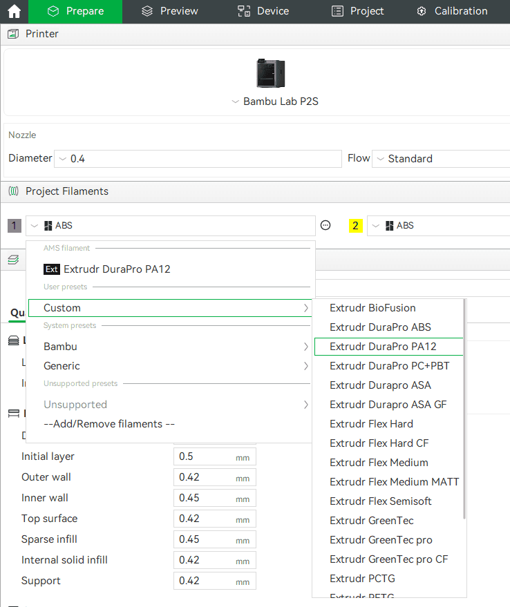Select Extrudr GreenTec pro preset
Image resolution: width=510 pixels, height=607 pixels.
coord(388,540)
